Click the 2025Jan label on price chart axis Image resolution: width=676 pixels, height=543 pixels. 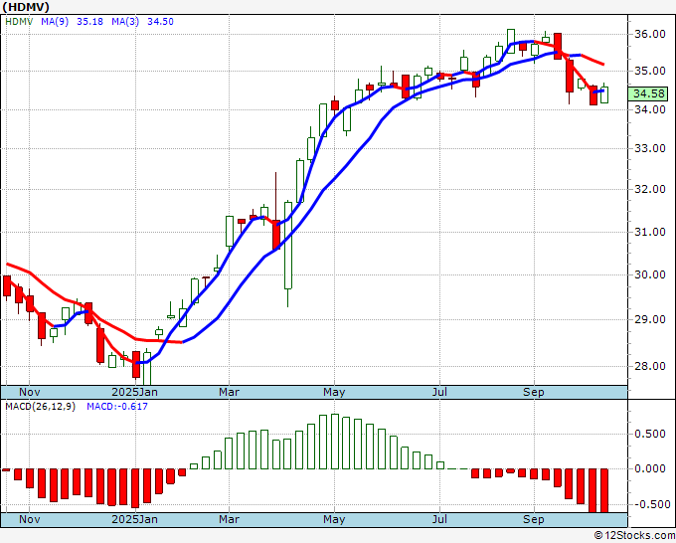134,392
